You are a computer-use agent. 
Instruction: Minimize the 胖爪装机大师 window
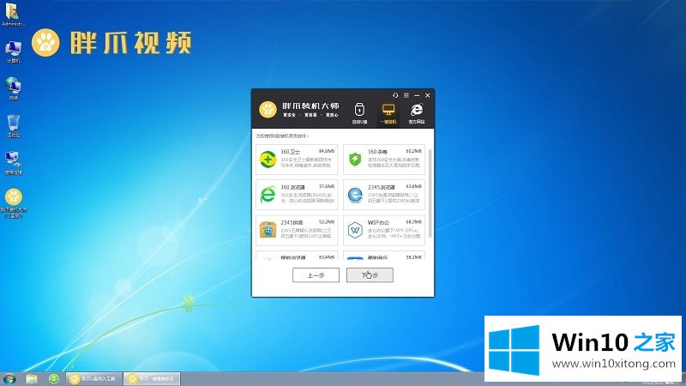pyautogui.click(x=417, y=95)
